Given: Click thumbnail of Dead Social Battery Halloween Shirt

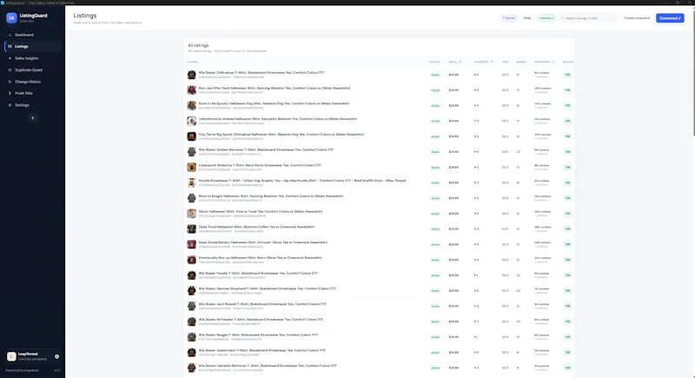Looking at the screenshot, I should click(191, 244).
